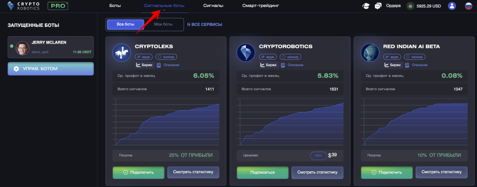Click shield icon on Red Indian Подключить
Viewport: 477px width, 187px height.
pyautogui.click(x=374, y=173)
